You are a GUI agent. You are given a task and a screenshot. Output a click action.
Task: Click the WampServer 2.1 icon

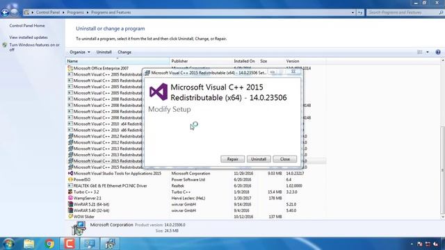coord(70,198)
